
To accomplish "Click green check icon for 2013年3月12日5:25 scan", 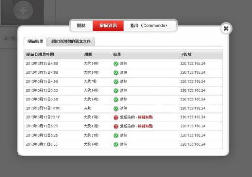I will [116, 135].
